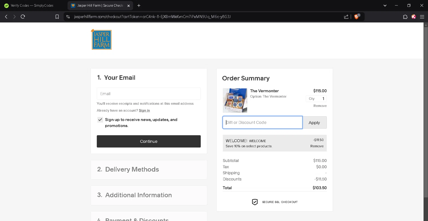Click the Secure SSL Checkout shield icon
The width and height of the screenshot is (428, 221).
tap(255, 202)
